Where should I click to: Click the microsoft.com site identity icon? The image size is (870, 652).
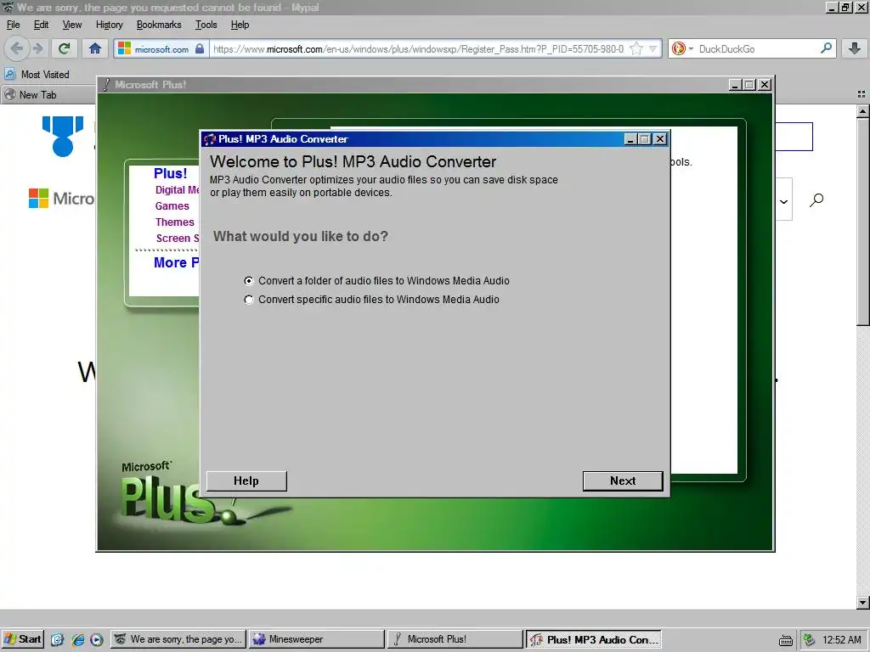pos(125,48)
